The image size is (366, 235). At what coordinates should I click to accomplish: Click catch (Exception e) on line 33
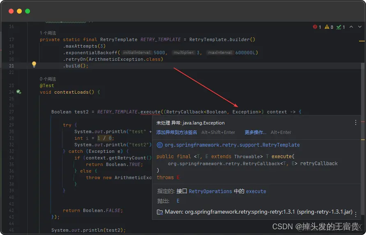coord(96,152)
